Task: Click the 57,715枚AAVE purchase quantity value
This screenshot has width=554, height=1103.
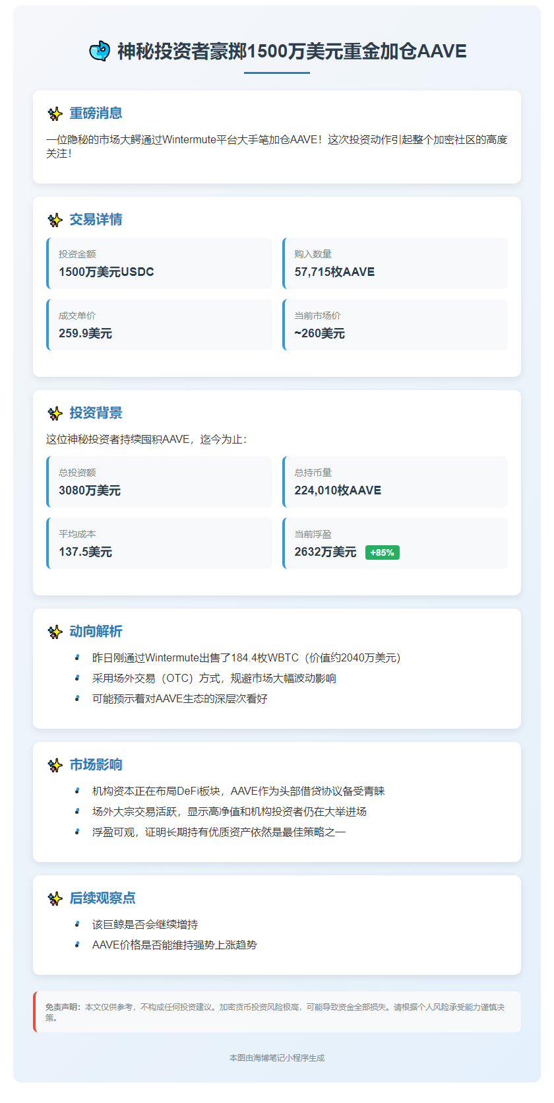Action: (334, 272)
